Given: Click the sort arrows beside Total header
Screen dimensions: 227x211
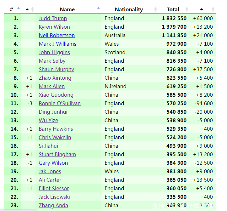Looking at the screenshot, I should tap(187, 9).
